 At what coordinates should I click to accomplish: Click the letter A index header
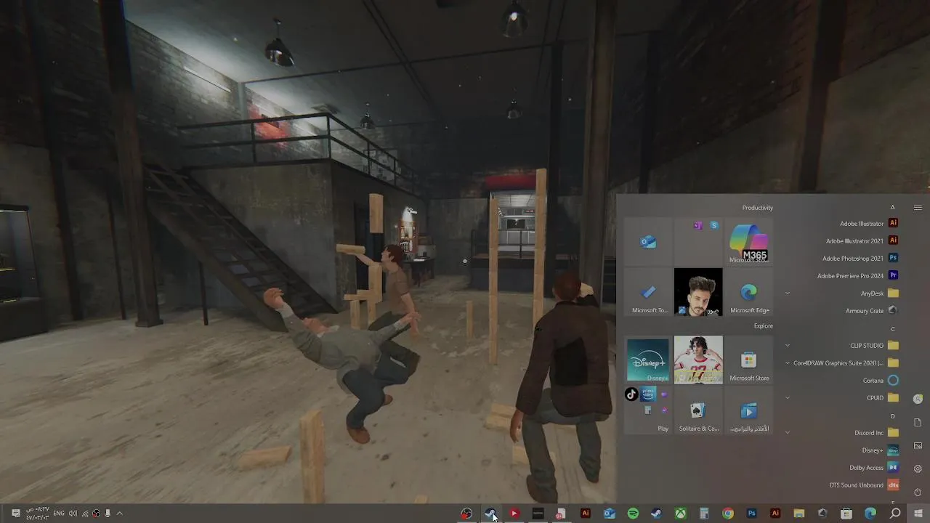tap(893, 208)
